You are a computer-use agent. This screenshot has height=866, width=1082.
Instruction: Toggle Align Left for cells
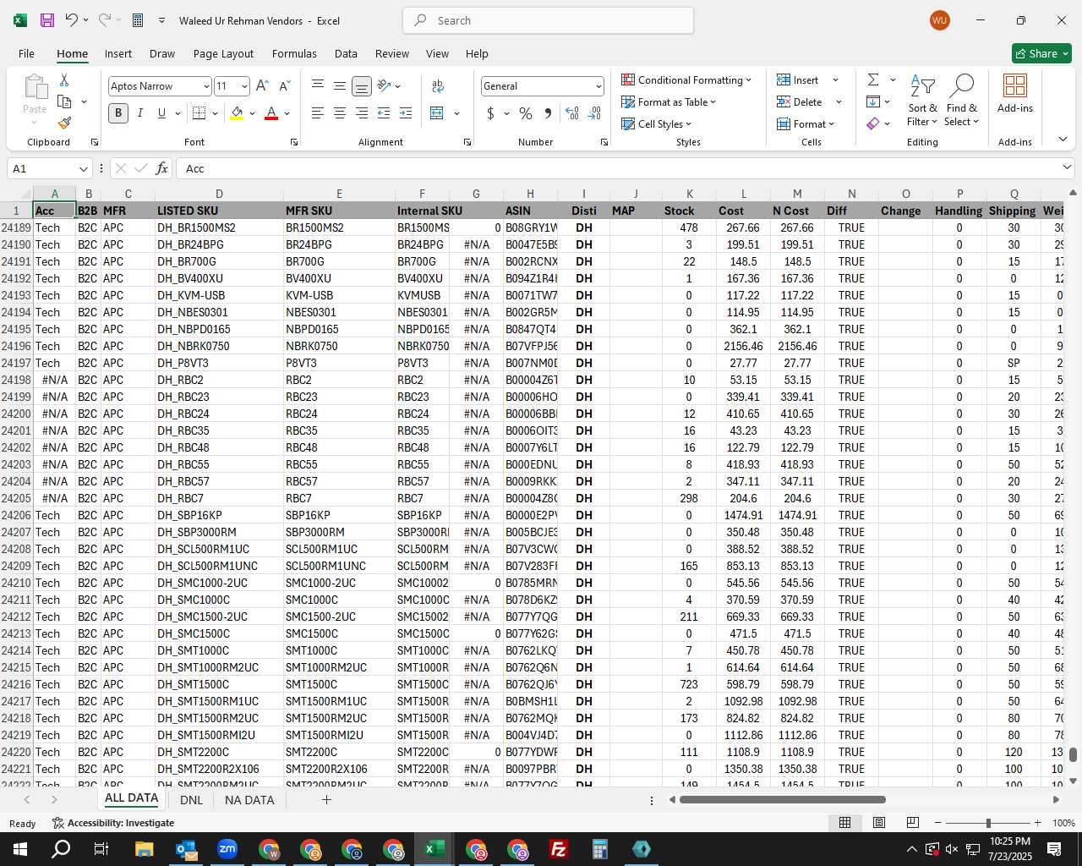318,113
